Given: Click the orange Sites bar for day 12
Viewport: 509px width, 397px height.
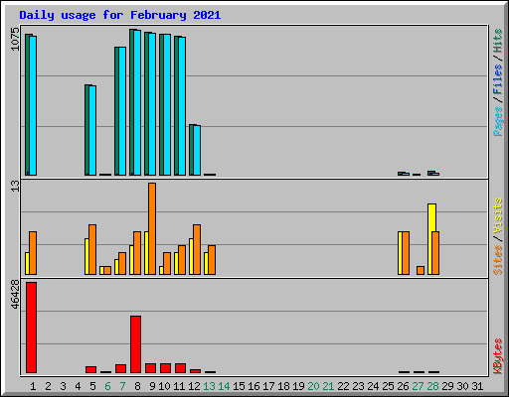Looking at the screenshot, I should coord(197,249).
